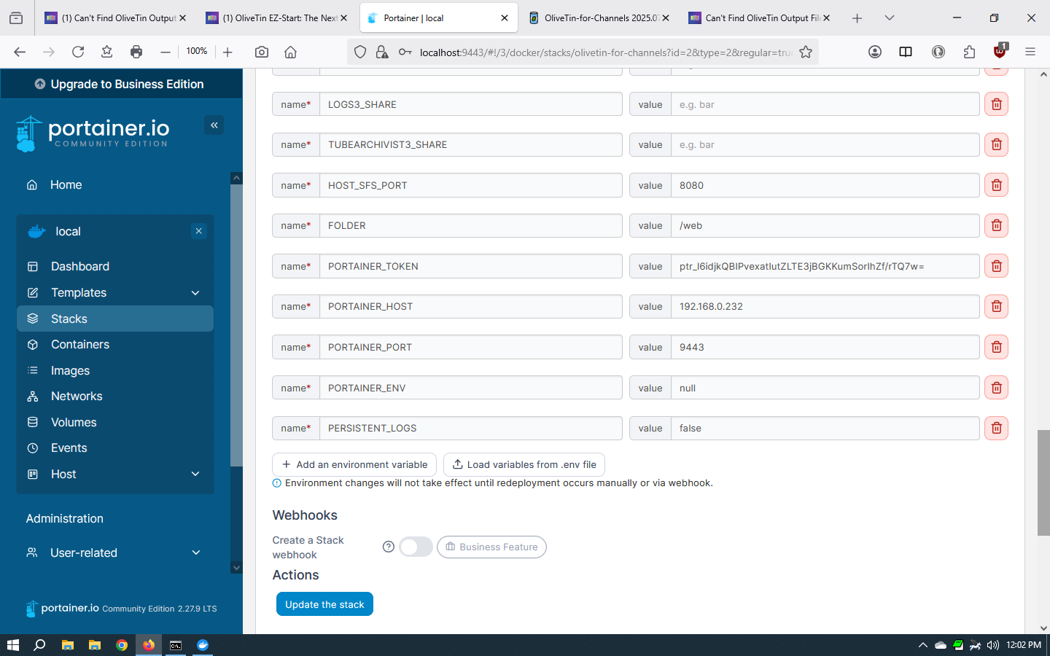Image resolution: width=1050 pixels, height=656 pixels.
Task: Close the local environment in sidebar
Action: tap(198, 231)
